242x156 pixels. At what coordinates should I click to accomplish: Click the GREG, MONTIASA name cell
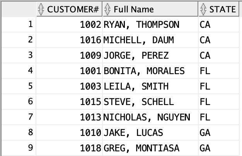(144, 147)
